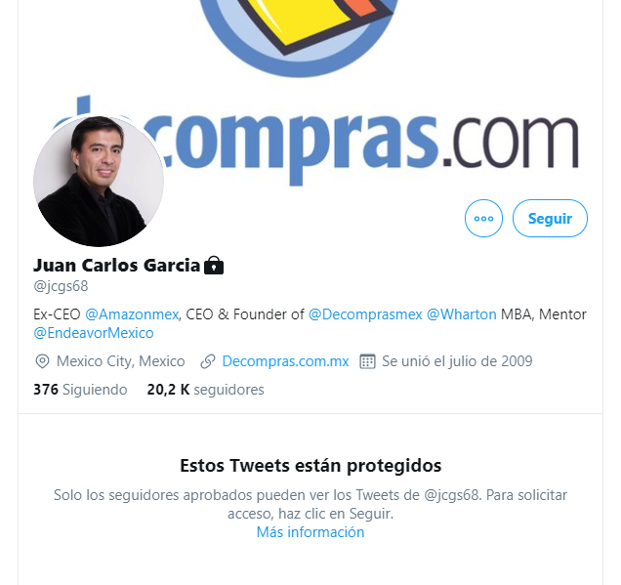Click the @jcgs68 username handle

(x=61, y=286)
